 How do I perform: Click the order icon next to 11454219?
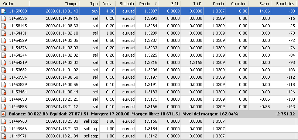(4, 62)
